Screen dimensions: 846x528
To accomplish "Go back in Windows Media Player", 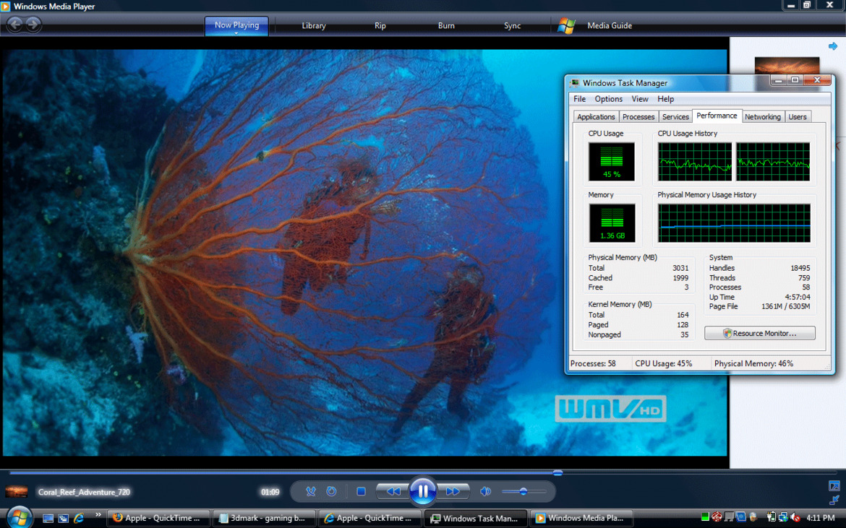I will (15, 25).
